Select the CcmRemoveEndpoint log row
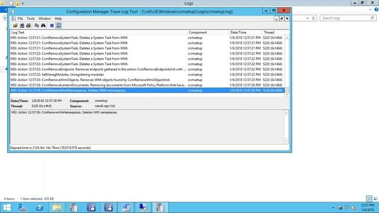This screenshot has width=379, height=213. tap(147, 69)
